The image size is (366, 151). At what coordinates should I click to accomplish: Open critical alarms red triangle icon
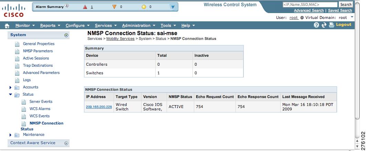pyautogui.click(x=85, y=7)
